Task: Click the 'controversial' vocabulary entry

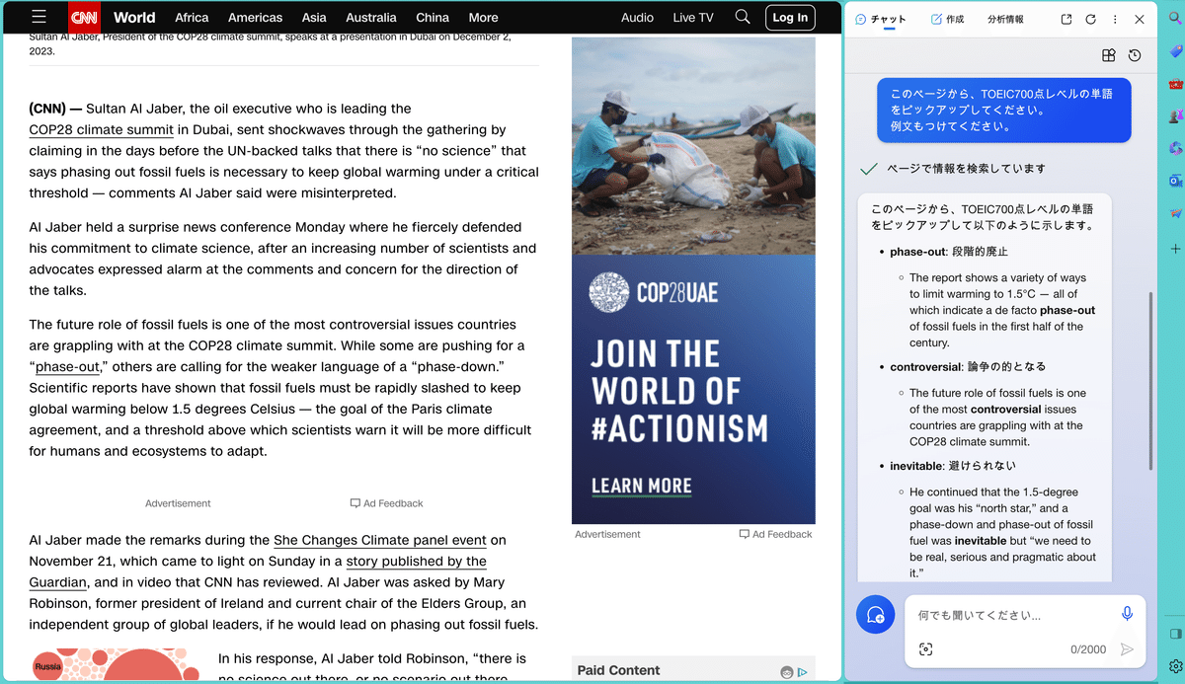Action: pos(967,367)
